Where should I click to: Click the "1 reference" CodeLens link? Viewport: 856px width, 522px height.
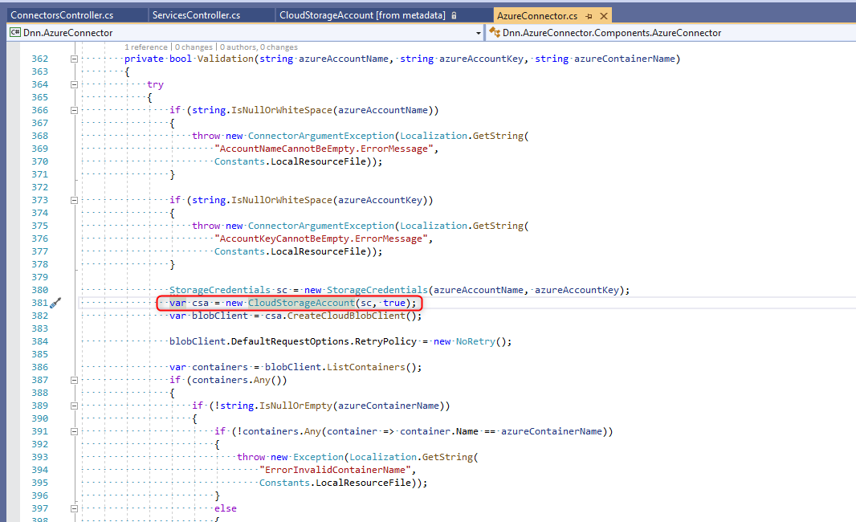(145, 47)
